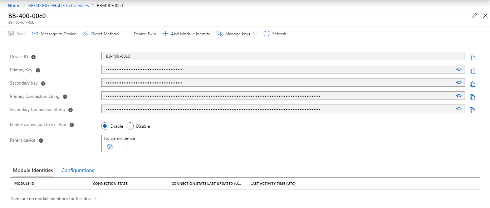Viewport: 490px width, 208px height.
Task: Show the Secondary Key value
Action: (459, 82)
